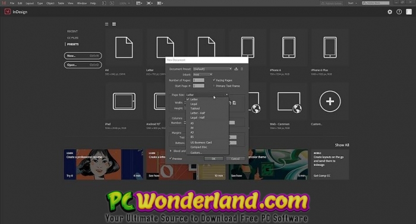Toggle the Primary Text Frame checkbox
This screenshot has height=224, width=416.
point(214,86)
